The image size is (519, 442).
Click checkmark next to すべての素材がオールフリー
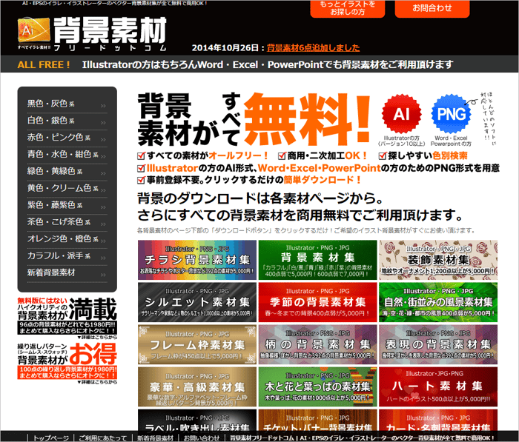[x=142, y=155]
